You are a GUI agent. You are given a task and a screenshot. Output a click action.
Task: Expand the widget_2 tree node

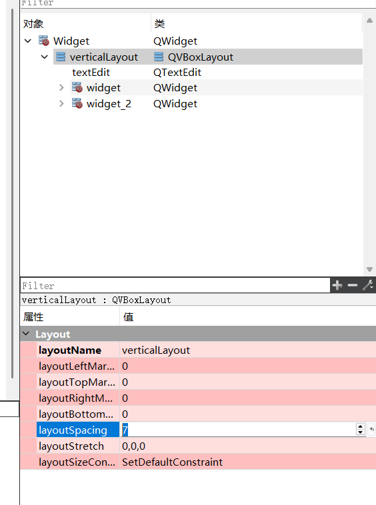[61, 104]
